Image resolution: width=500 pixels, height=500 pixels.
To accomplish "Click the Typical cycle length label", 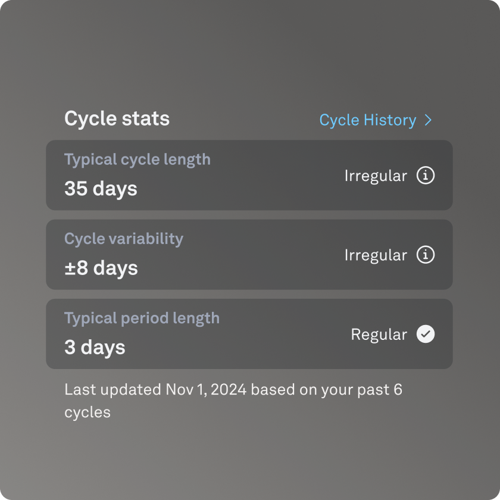I will pyautogui.click(x=137, y=160).
